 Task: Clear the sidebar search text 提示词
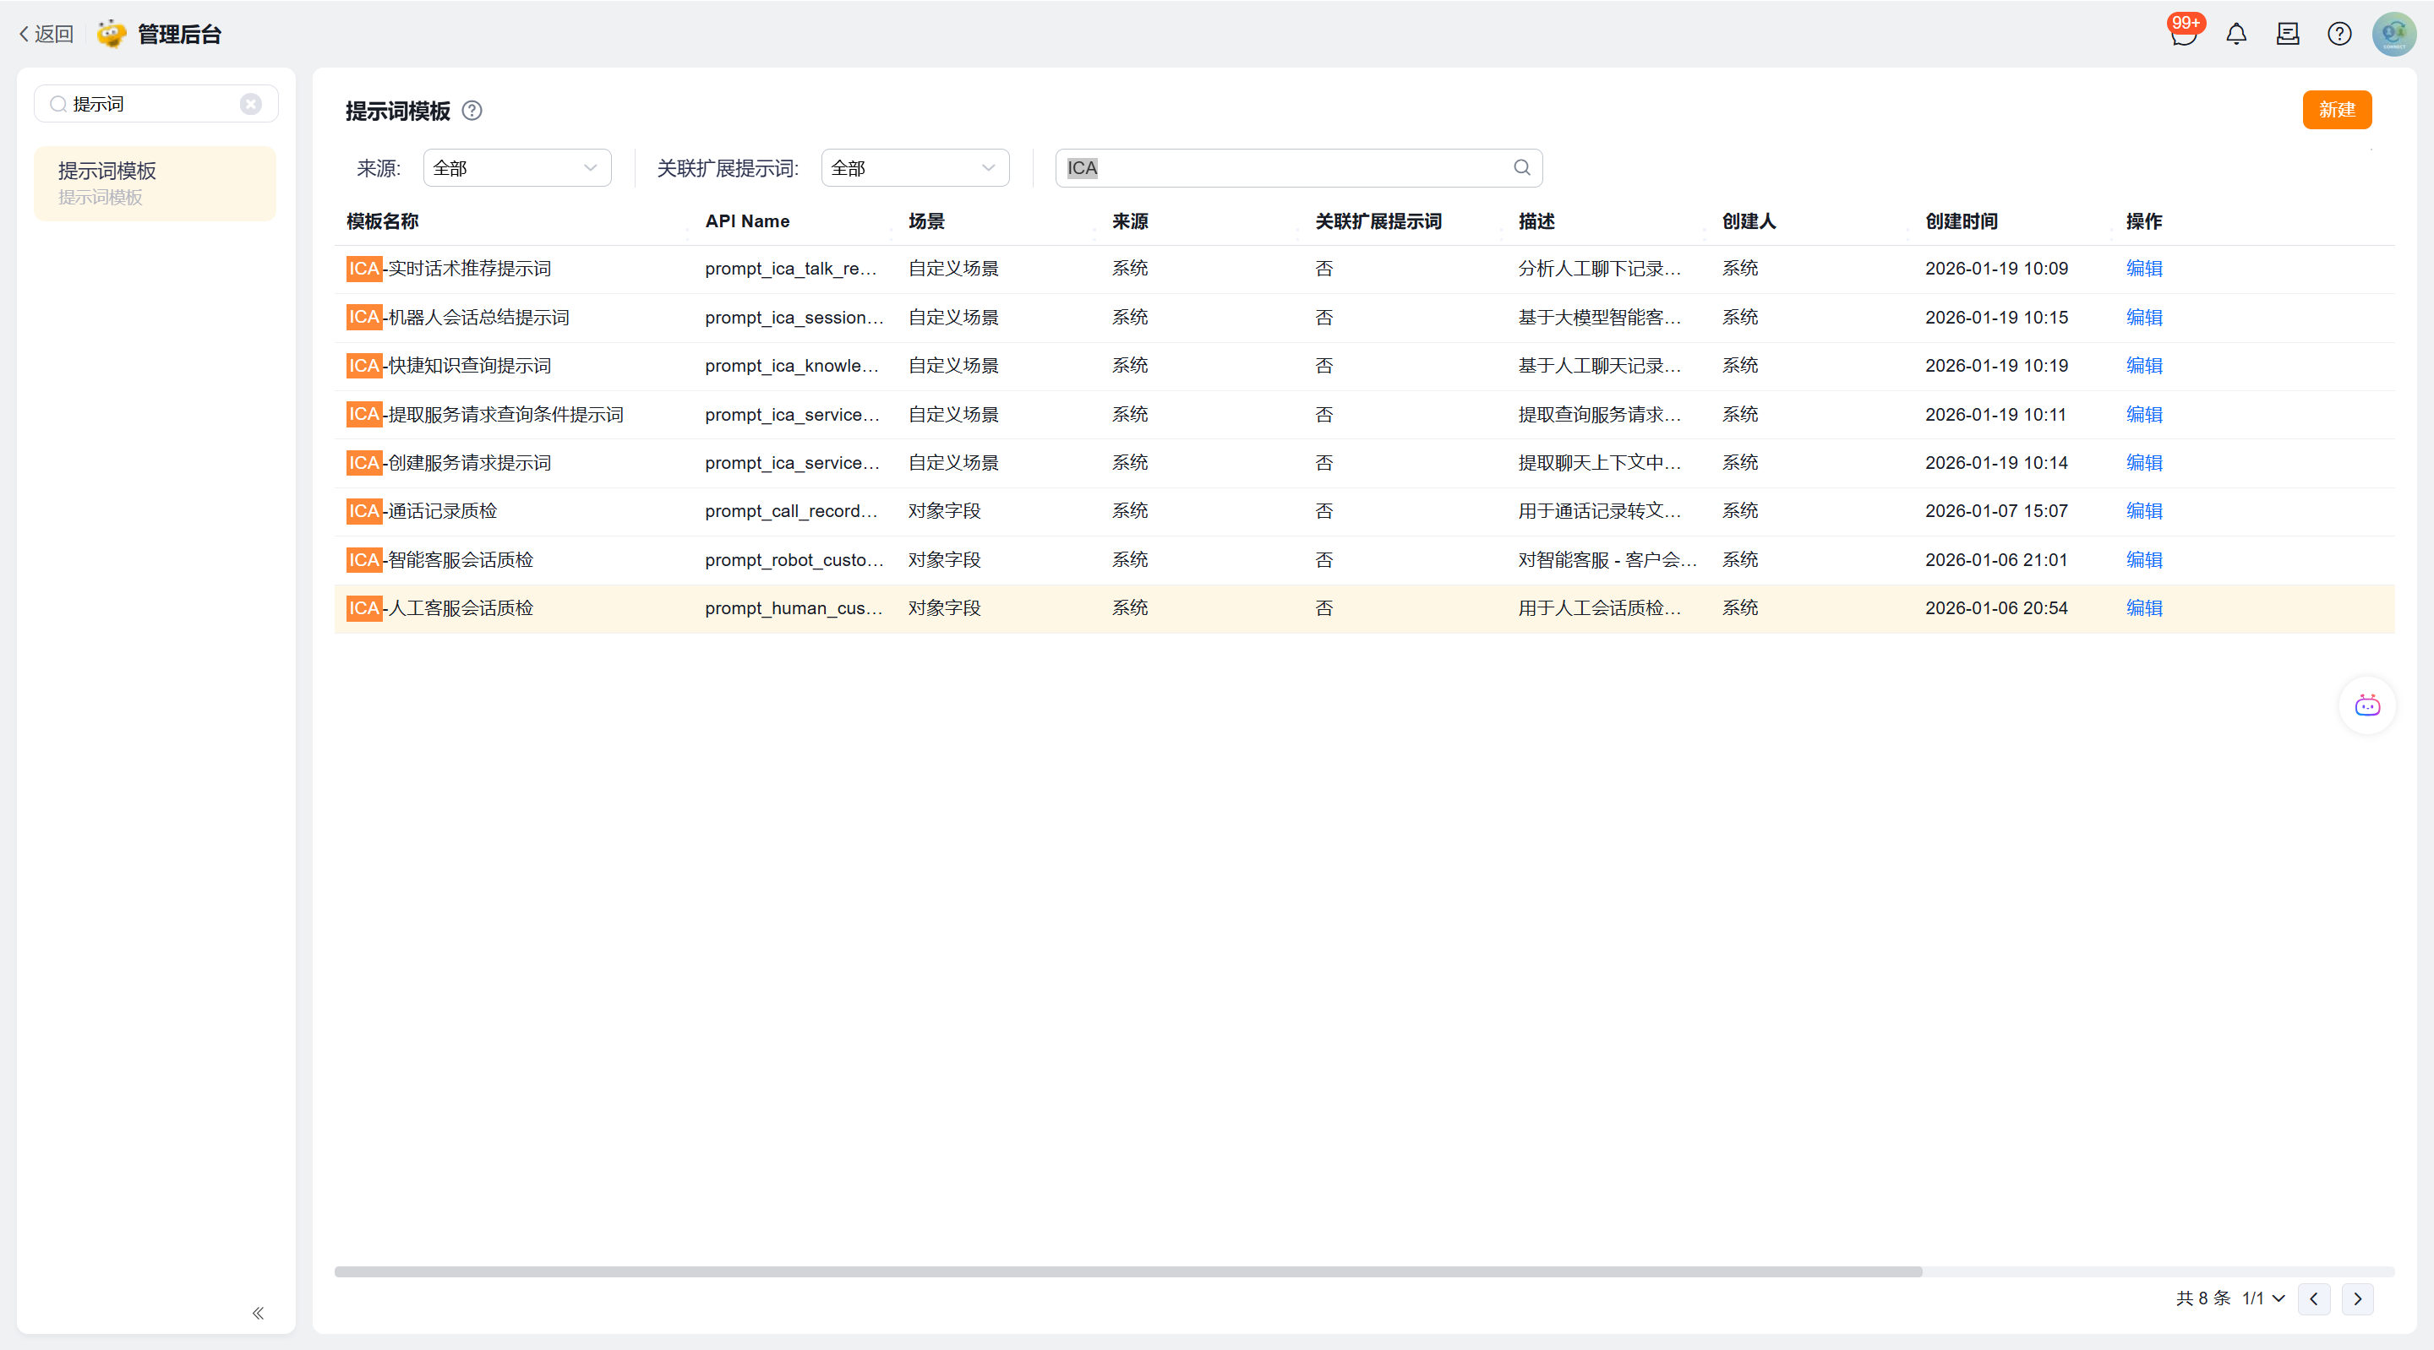(x=250, y=104)
